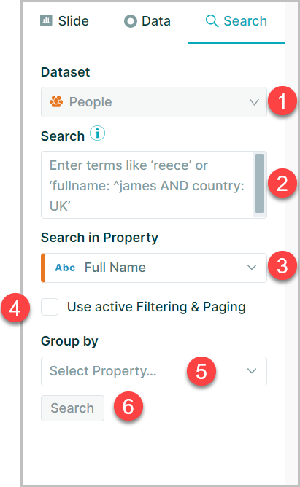Open the Full Name property dropdown
Image resolution: width=300 pixels, height=487 pixels.
coord(154,268)
